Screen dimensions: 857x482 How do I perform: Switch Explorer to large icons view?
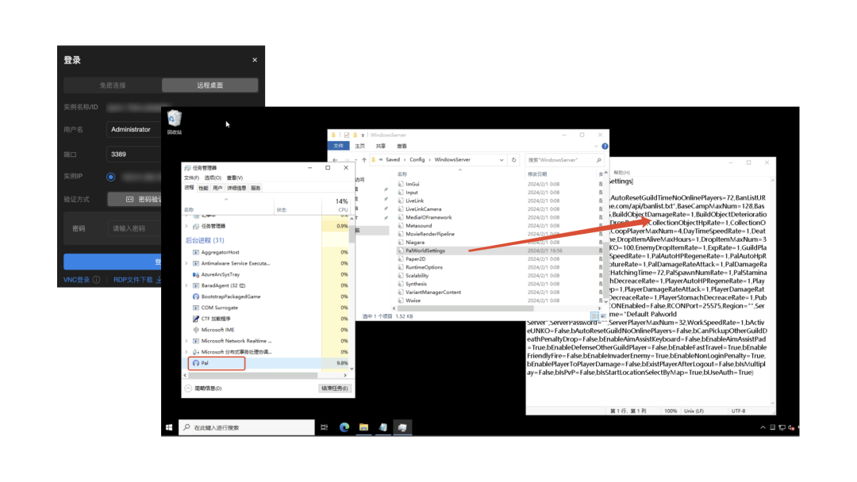603,316
